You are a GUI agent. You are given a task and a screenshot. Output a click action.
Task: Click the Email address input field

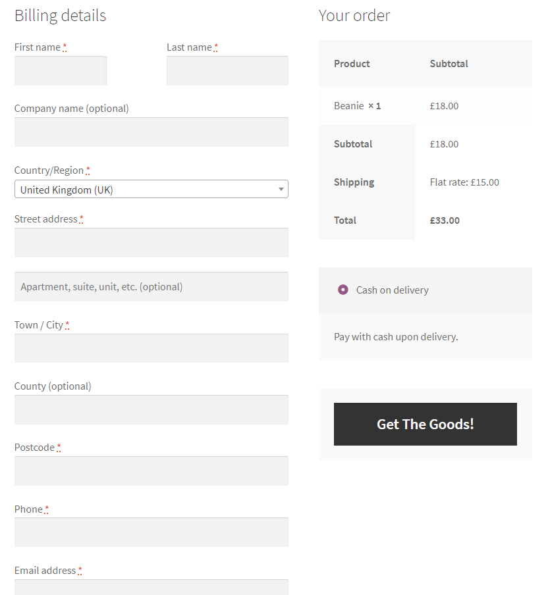[151, 587]
